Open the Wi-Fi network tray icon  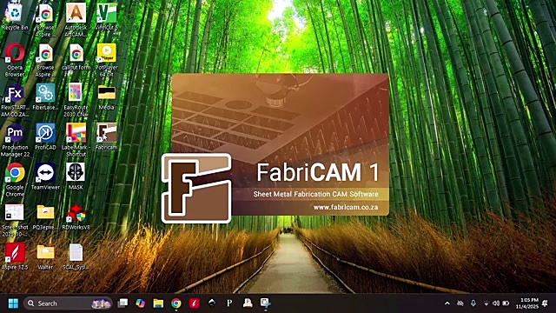[486, 303]
